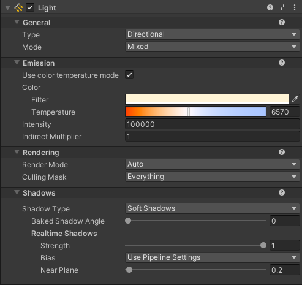Open Bias dropdown Use Pipeline Settings
Image resolution: width=302 pixels, height=285 pixels.
pyautogui.click(x=213, y=257)
